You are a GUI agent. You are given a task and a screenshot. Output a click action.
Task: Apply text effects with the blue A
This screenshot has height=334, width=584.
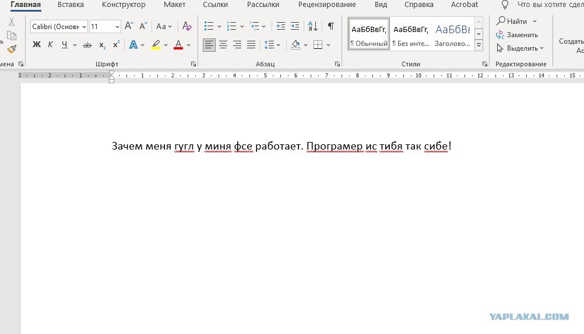(133, 45)
